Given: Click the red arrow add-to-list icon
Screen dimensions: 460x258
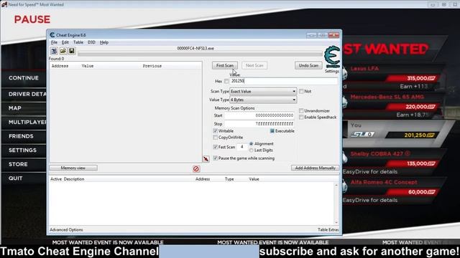Looking at the screenshot, I should pyautogui.click(x=206, y=159).
